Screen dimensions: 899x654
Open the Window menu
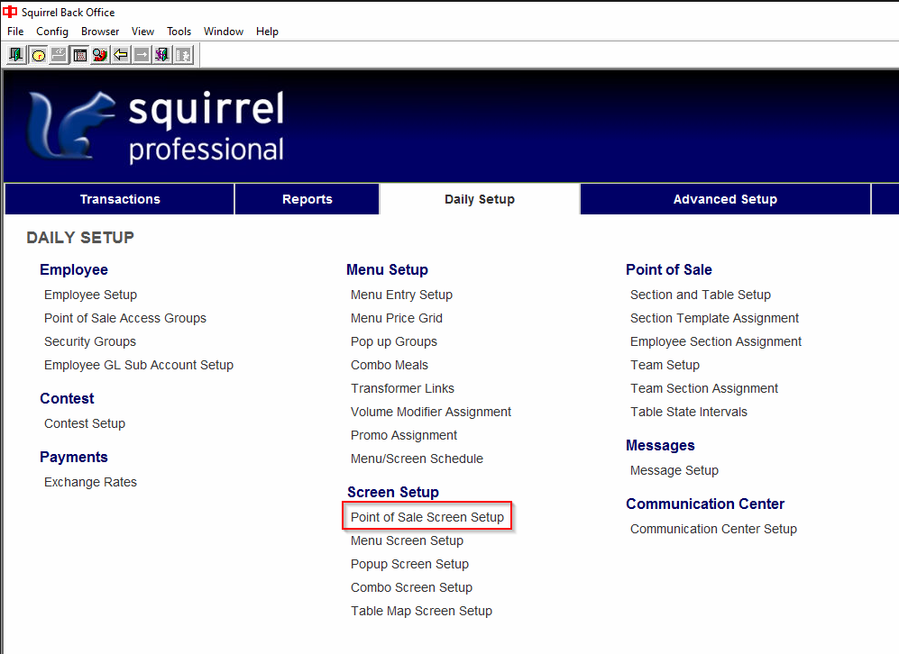pyautogui.click(x=224, y=32)
